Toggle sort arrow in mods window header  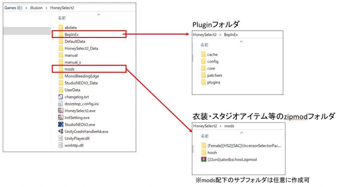(242, 133)
